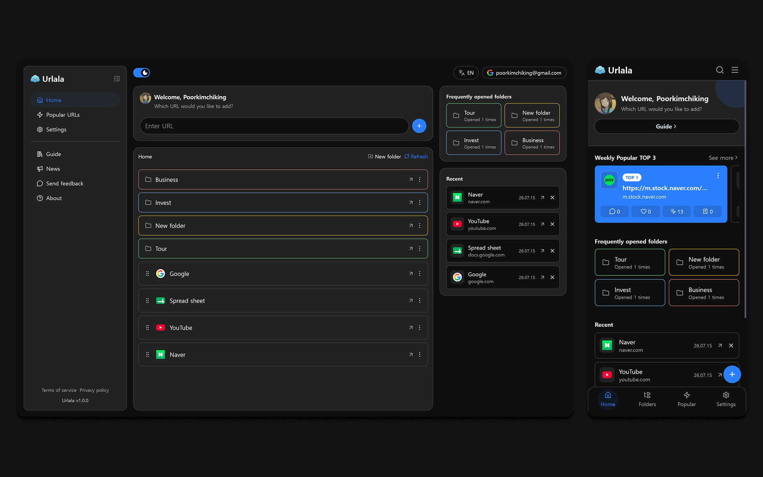Open Popular URLs in the sidebar
Image resolution: width=763 pixels, height=477 pixels.
point(75,115)
